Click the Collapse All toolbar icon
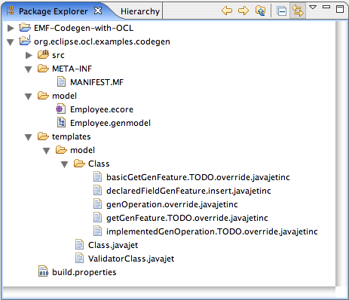Viewport: 349px width, 300px height. (281, 11)
